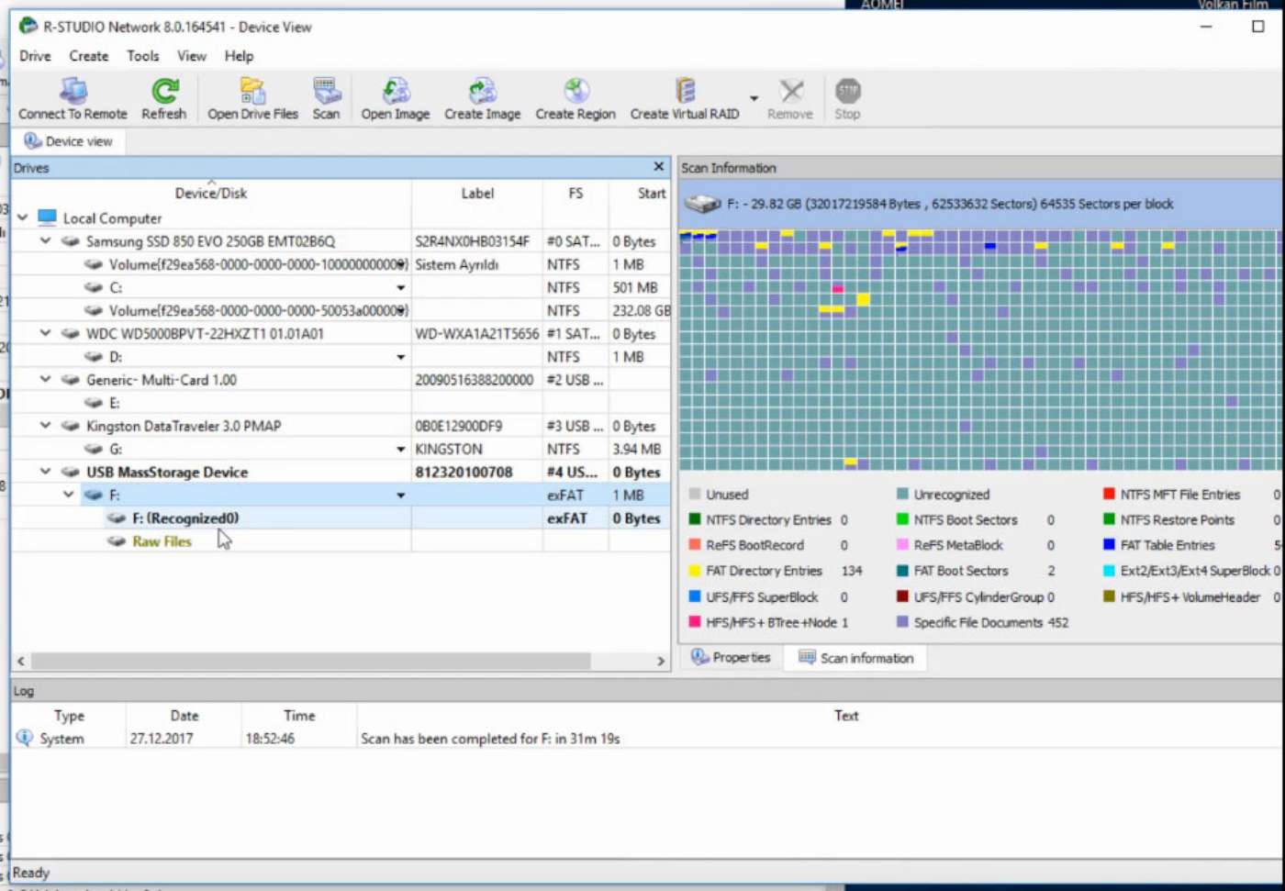1285x891 pixels.
Task: Open the Tools menu
Action: 142,56
